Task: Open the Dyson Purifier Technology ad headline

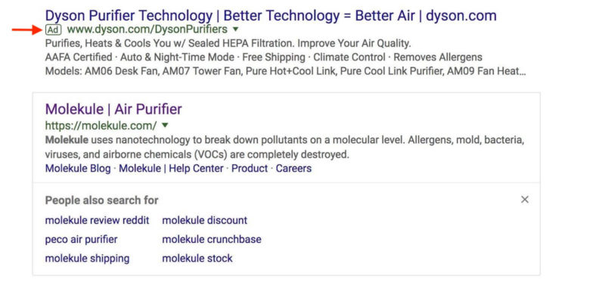Action: pyautogui.click(x=271, y=15)
